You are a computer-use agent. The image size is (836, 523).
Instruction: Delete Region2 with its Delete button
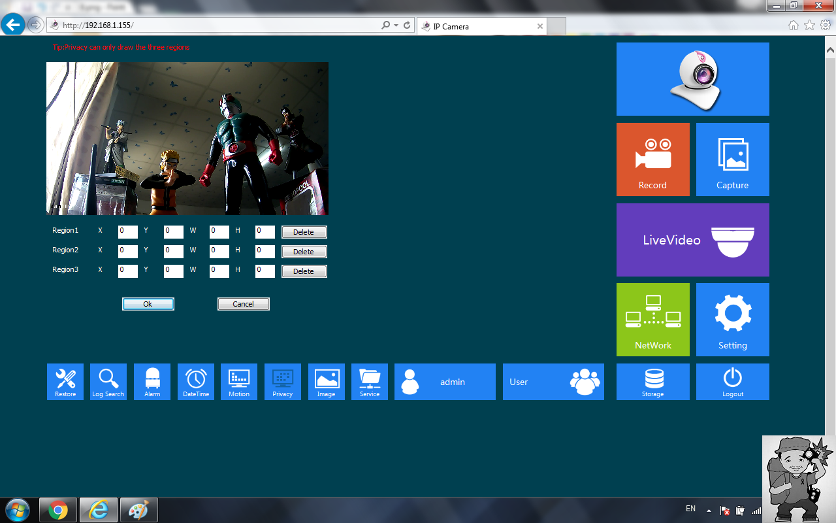click(304, 252)
